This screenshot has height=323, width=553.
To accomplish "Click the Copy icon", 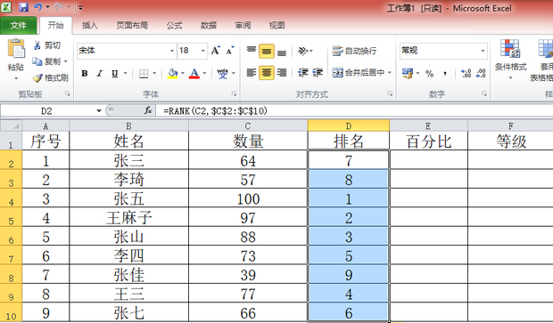I will pos(37,61).
